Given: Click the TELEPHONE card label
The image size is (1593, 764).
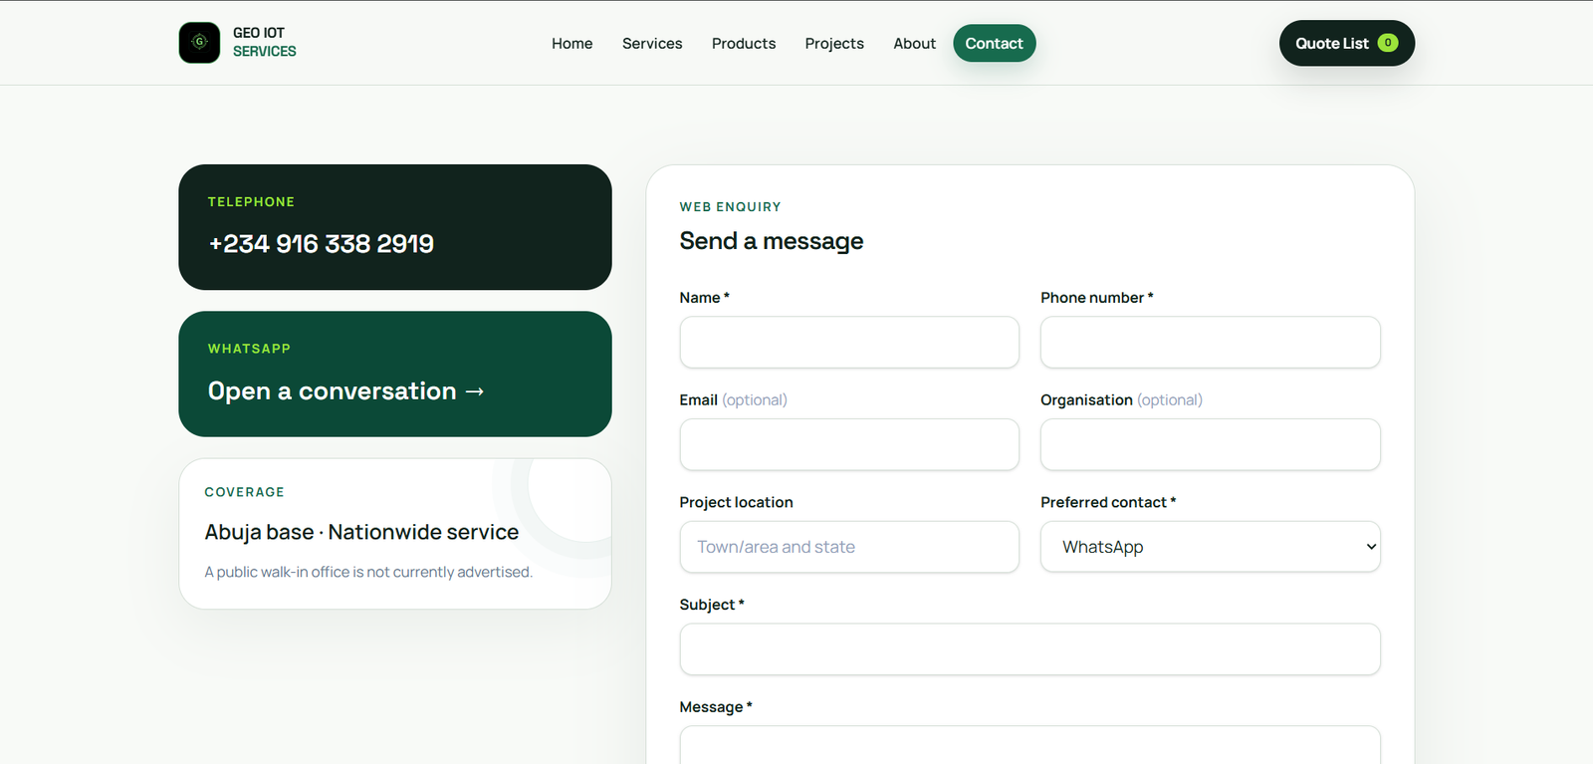Looking at the screenshot, I should [251, 202].
